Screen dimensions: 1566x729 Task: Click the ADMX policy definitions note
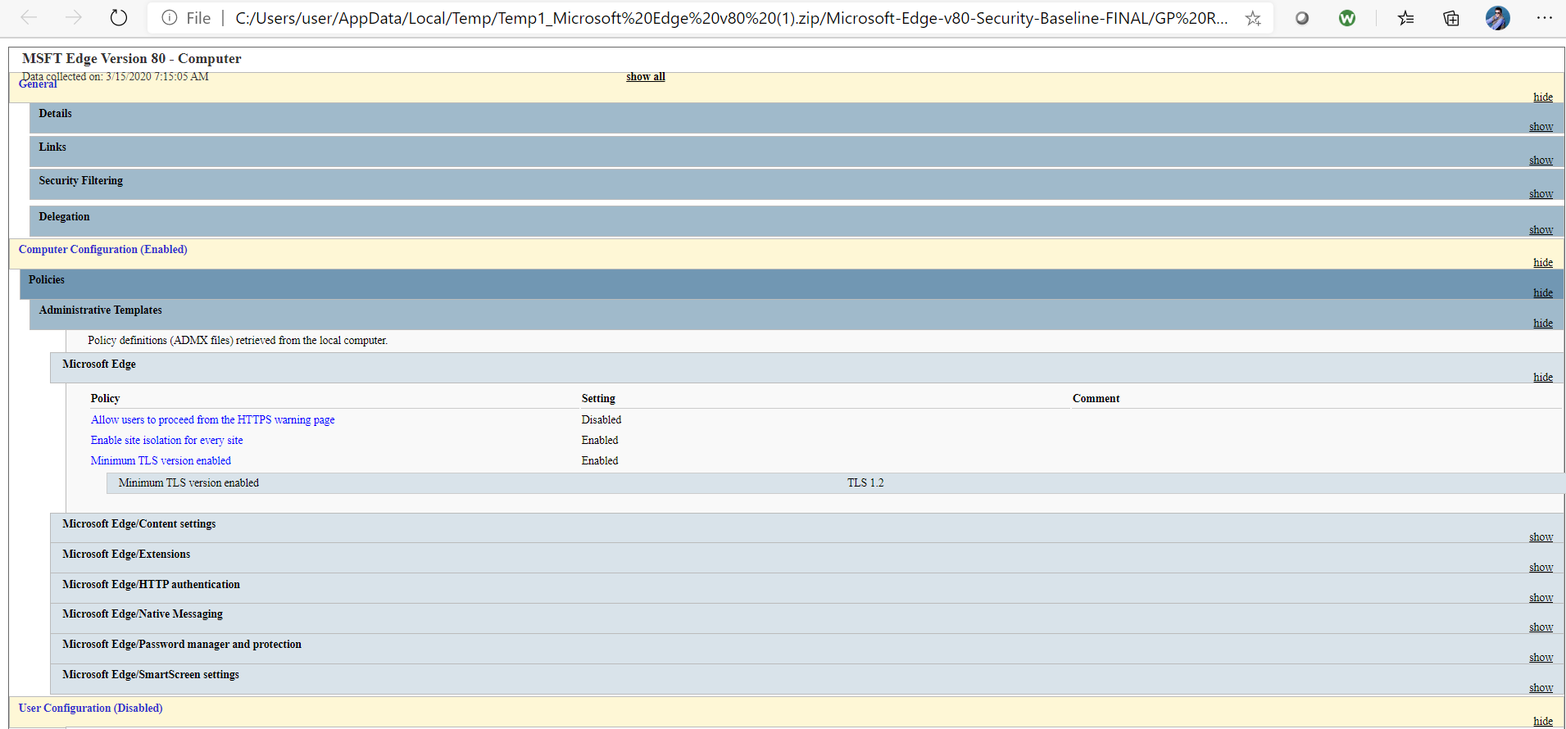coord(238,340)
